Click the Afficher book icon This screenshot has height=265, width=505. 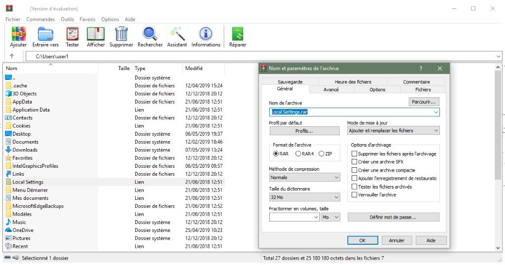pyautogui.click(x=96, y=35)
